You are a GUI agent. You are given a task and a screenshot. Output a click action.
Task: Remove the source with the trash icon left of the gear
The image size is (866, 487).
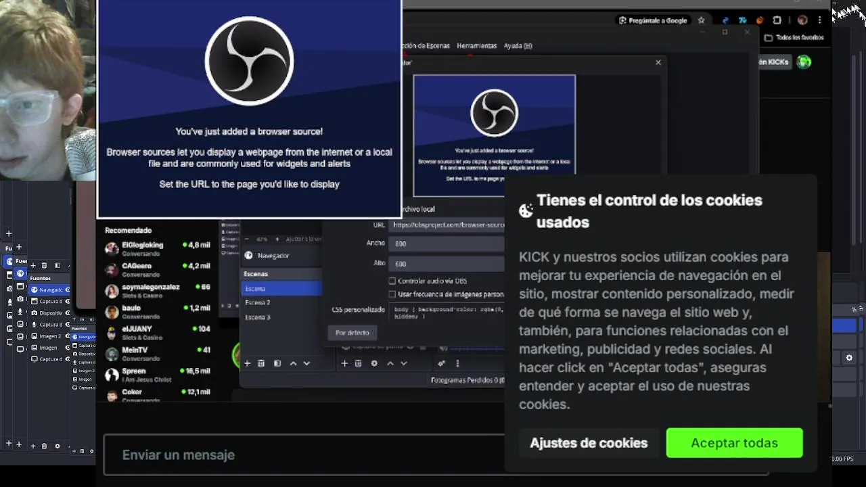click(359, 363)
